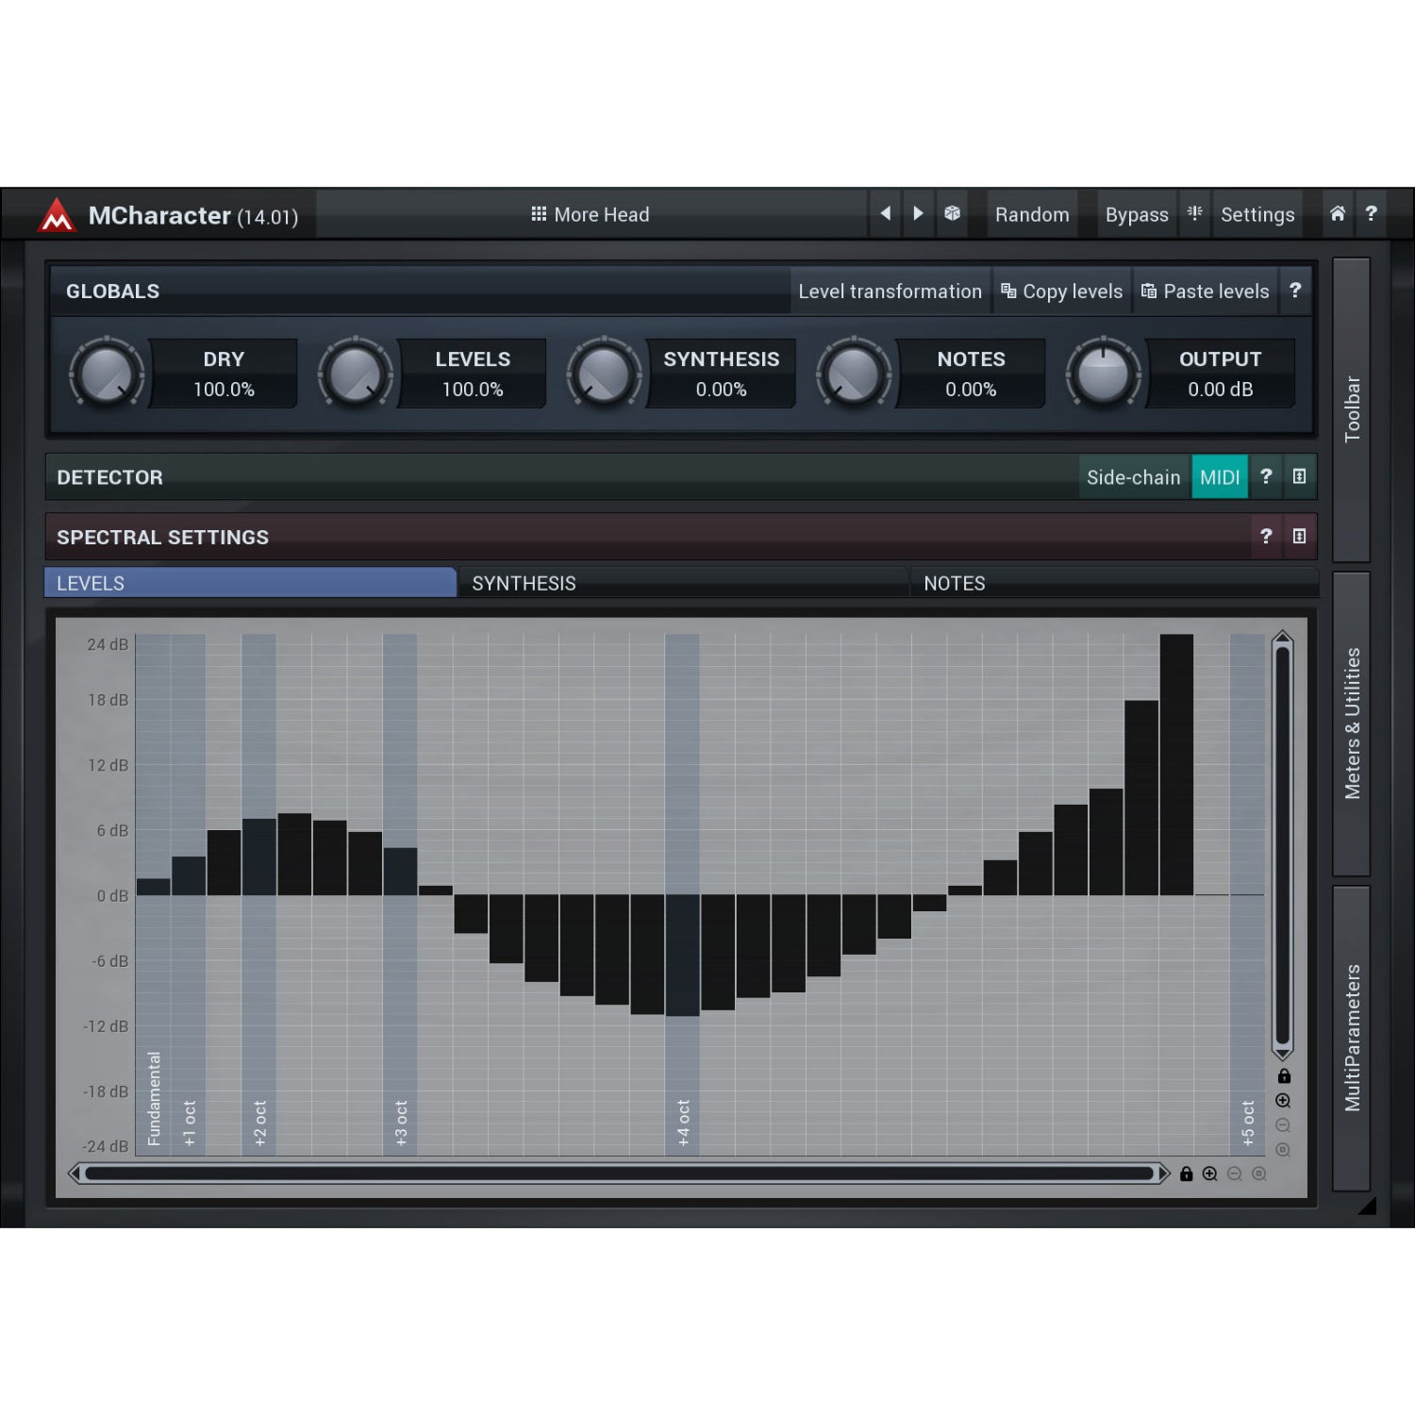Screen dimensions: 1415x1415
Task: Click the DRY knob
Action: [x=107, y=374]
